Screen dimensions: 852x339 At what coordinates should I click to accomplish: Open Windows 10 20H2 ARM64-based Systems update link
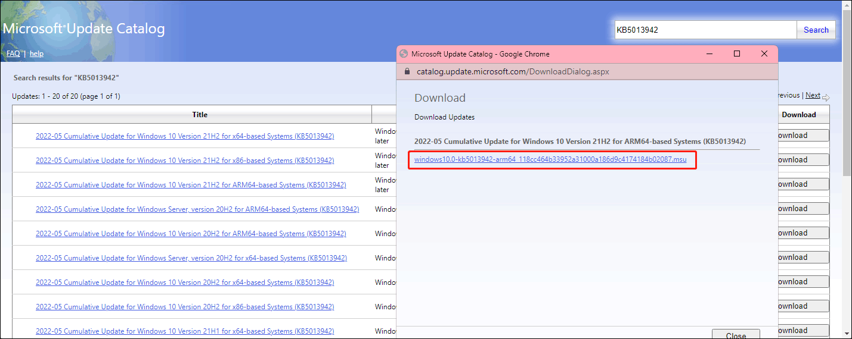coord(191,234)
